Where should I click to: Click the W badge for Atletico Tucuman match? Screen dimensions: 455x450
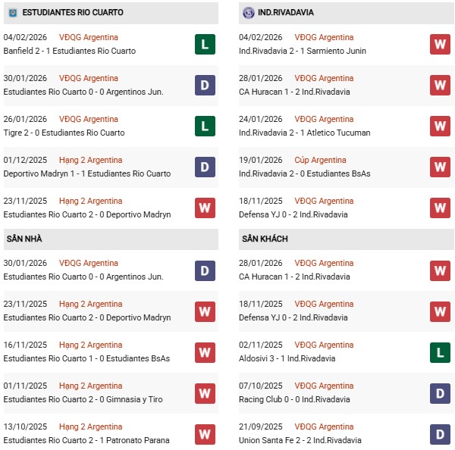pyautogui.click(x=440, y=126)
